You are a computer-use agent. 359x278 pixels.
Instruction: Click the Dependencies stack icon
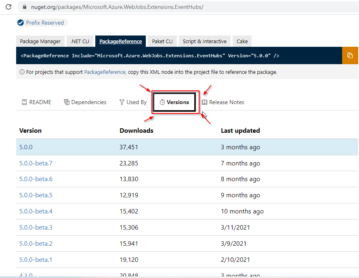[67, 102]
